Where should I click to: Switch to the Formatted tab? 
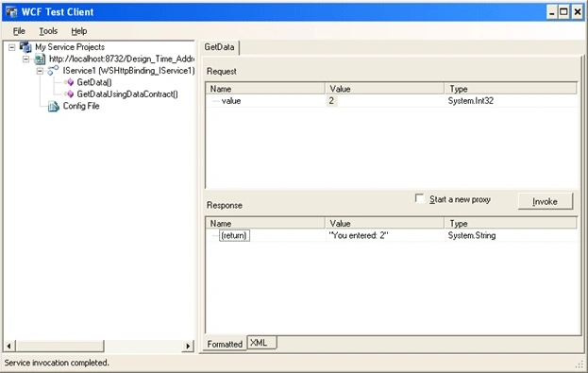point(225,344)
